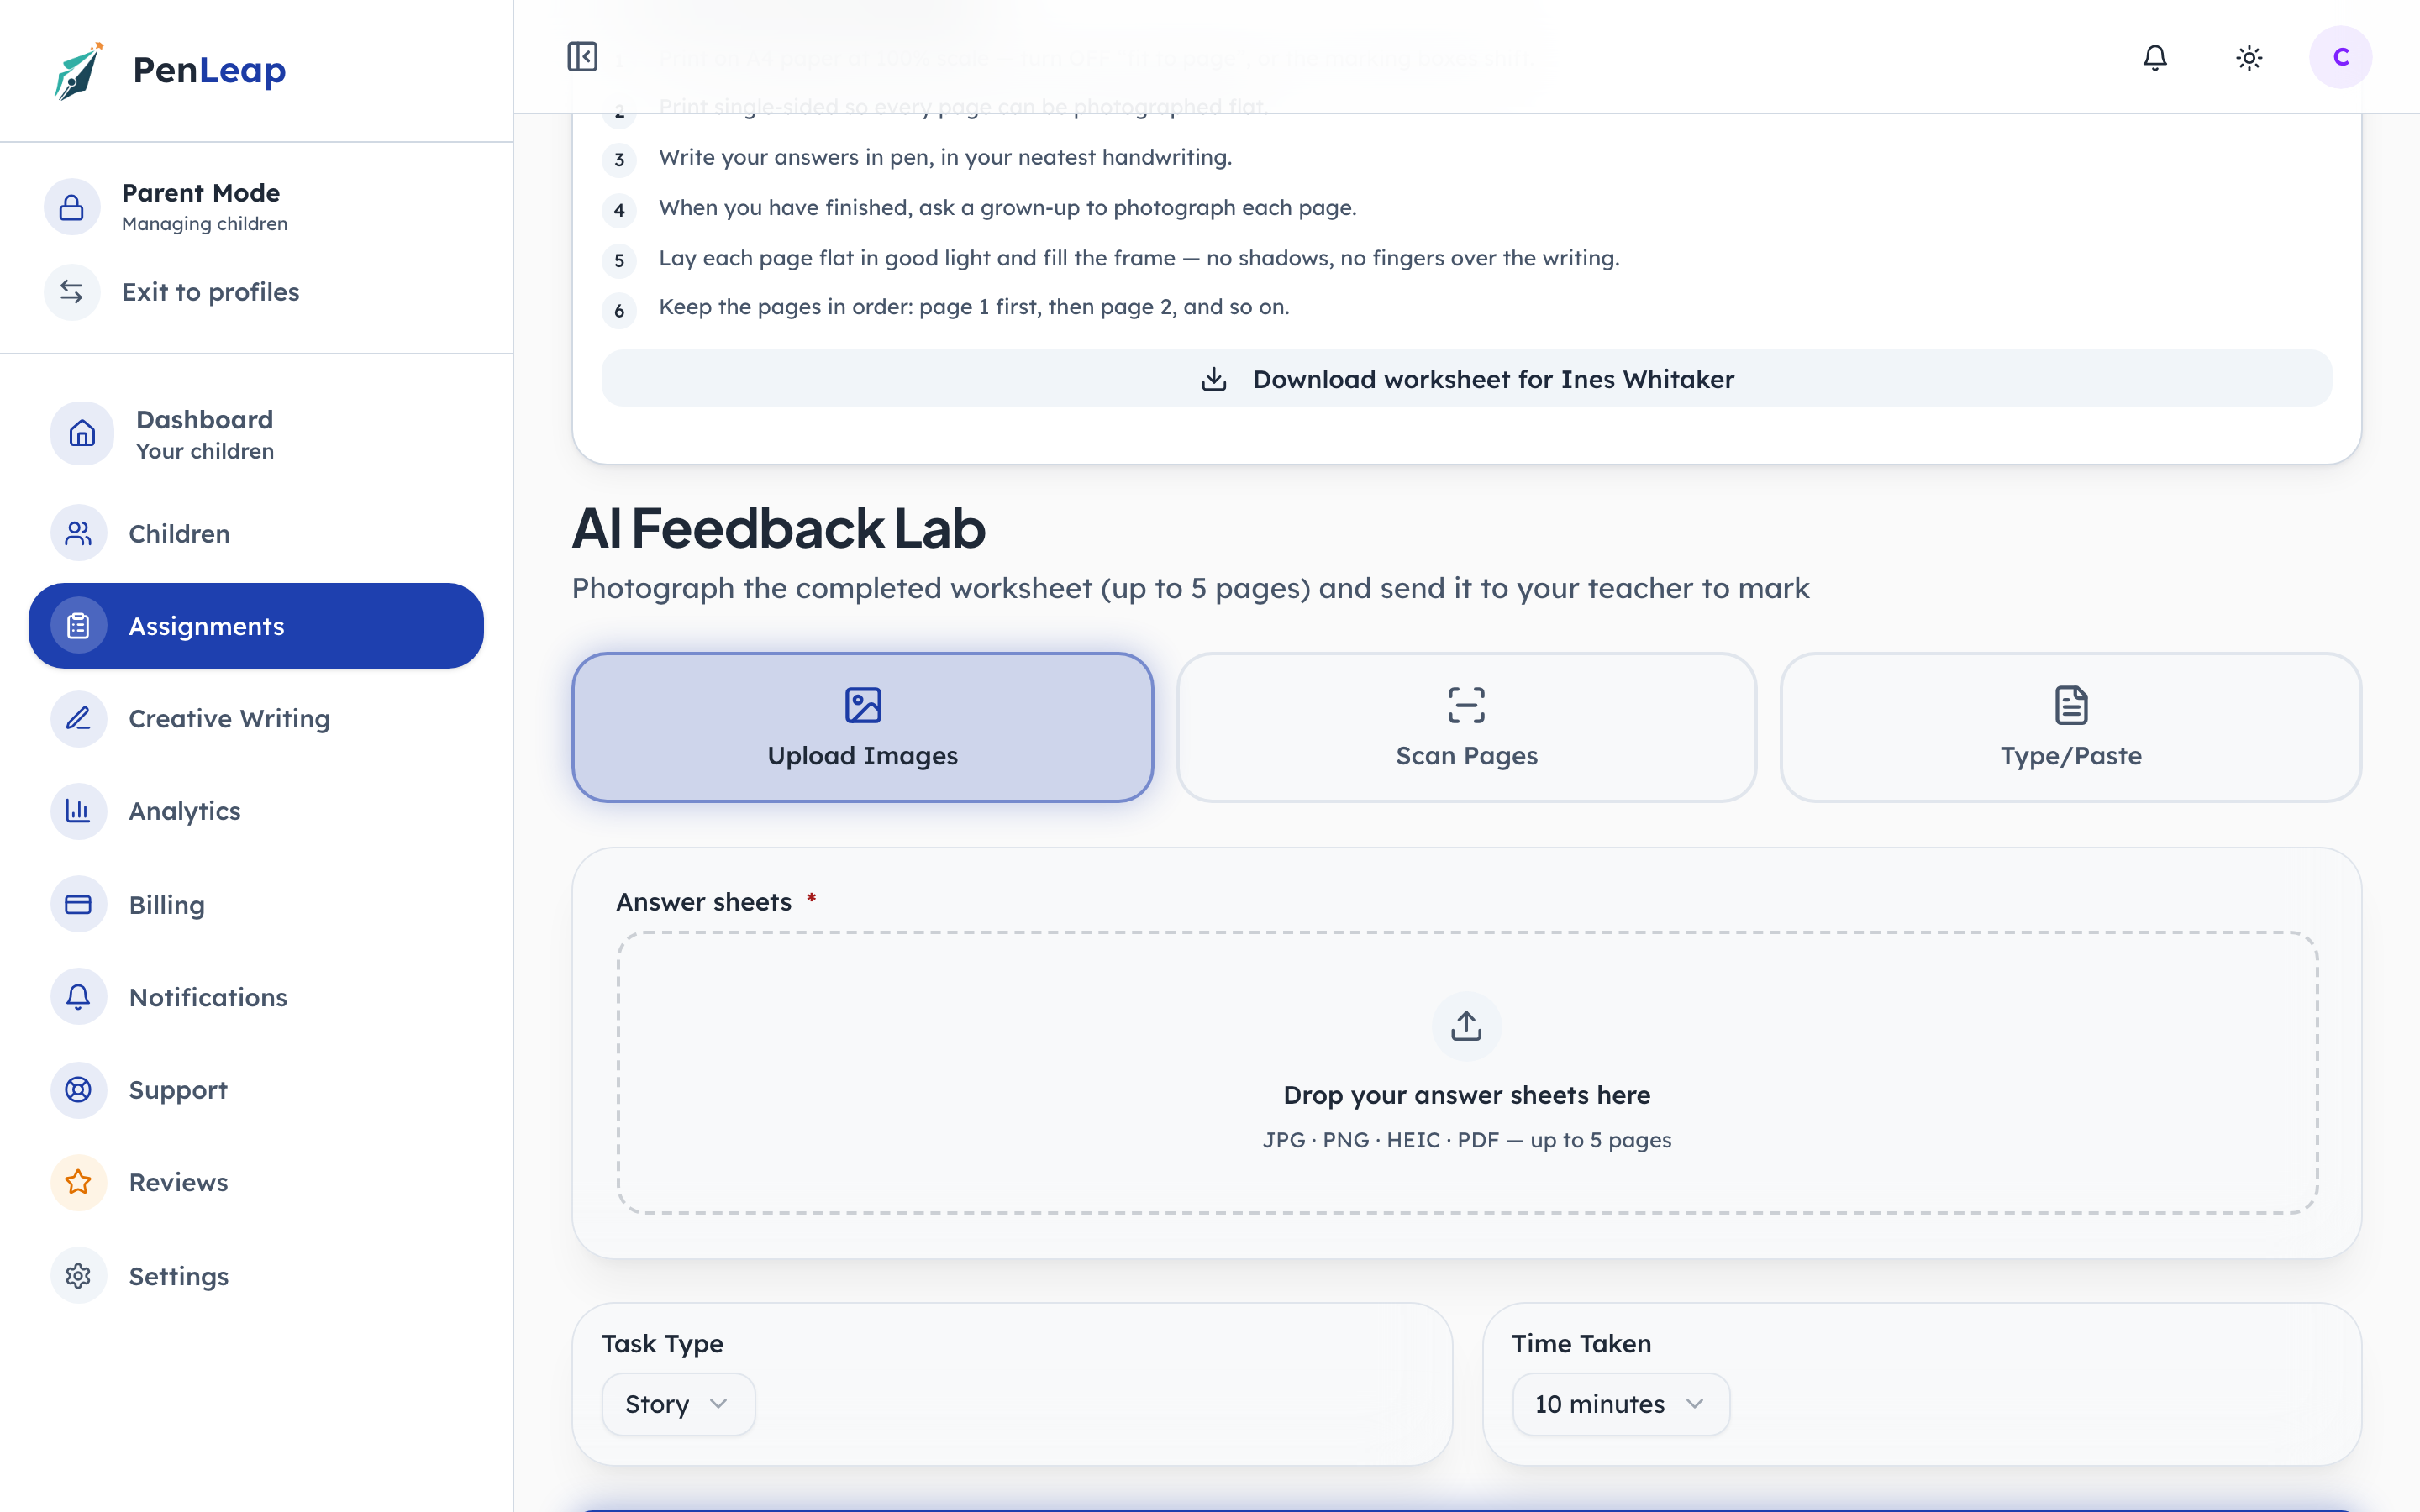2420x1512 pixels.
Task: Click the Exit to profiles swap icon
Action: point(72,292)
